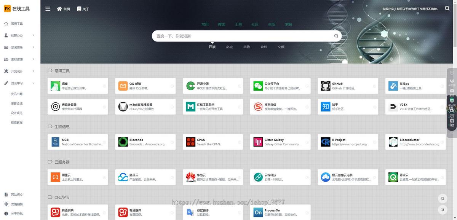Viewport: 457px width, 220px height.
Task: Click the search icon in the top-right header
Action: click(447, 8)
